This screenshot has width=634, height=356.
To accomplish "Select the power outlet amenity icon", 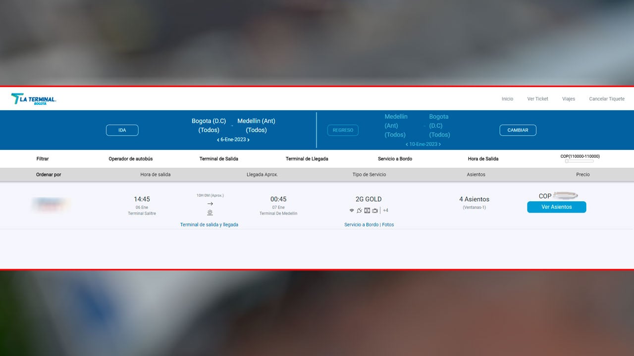I will click(x=359, y=210).
